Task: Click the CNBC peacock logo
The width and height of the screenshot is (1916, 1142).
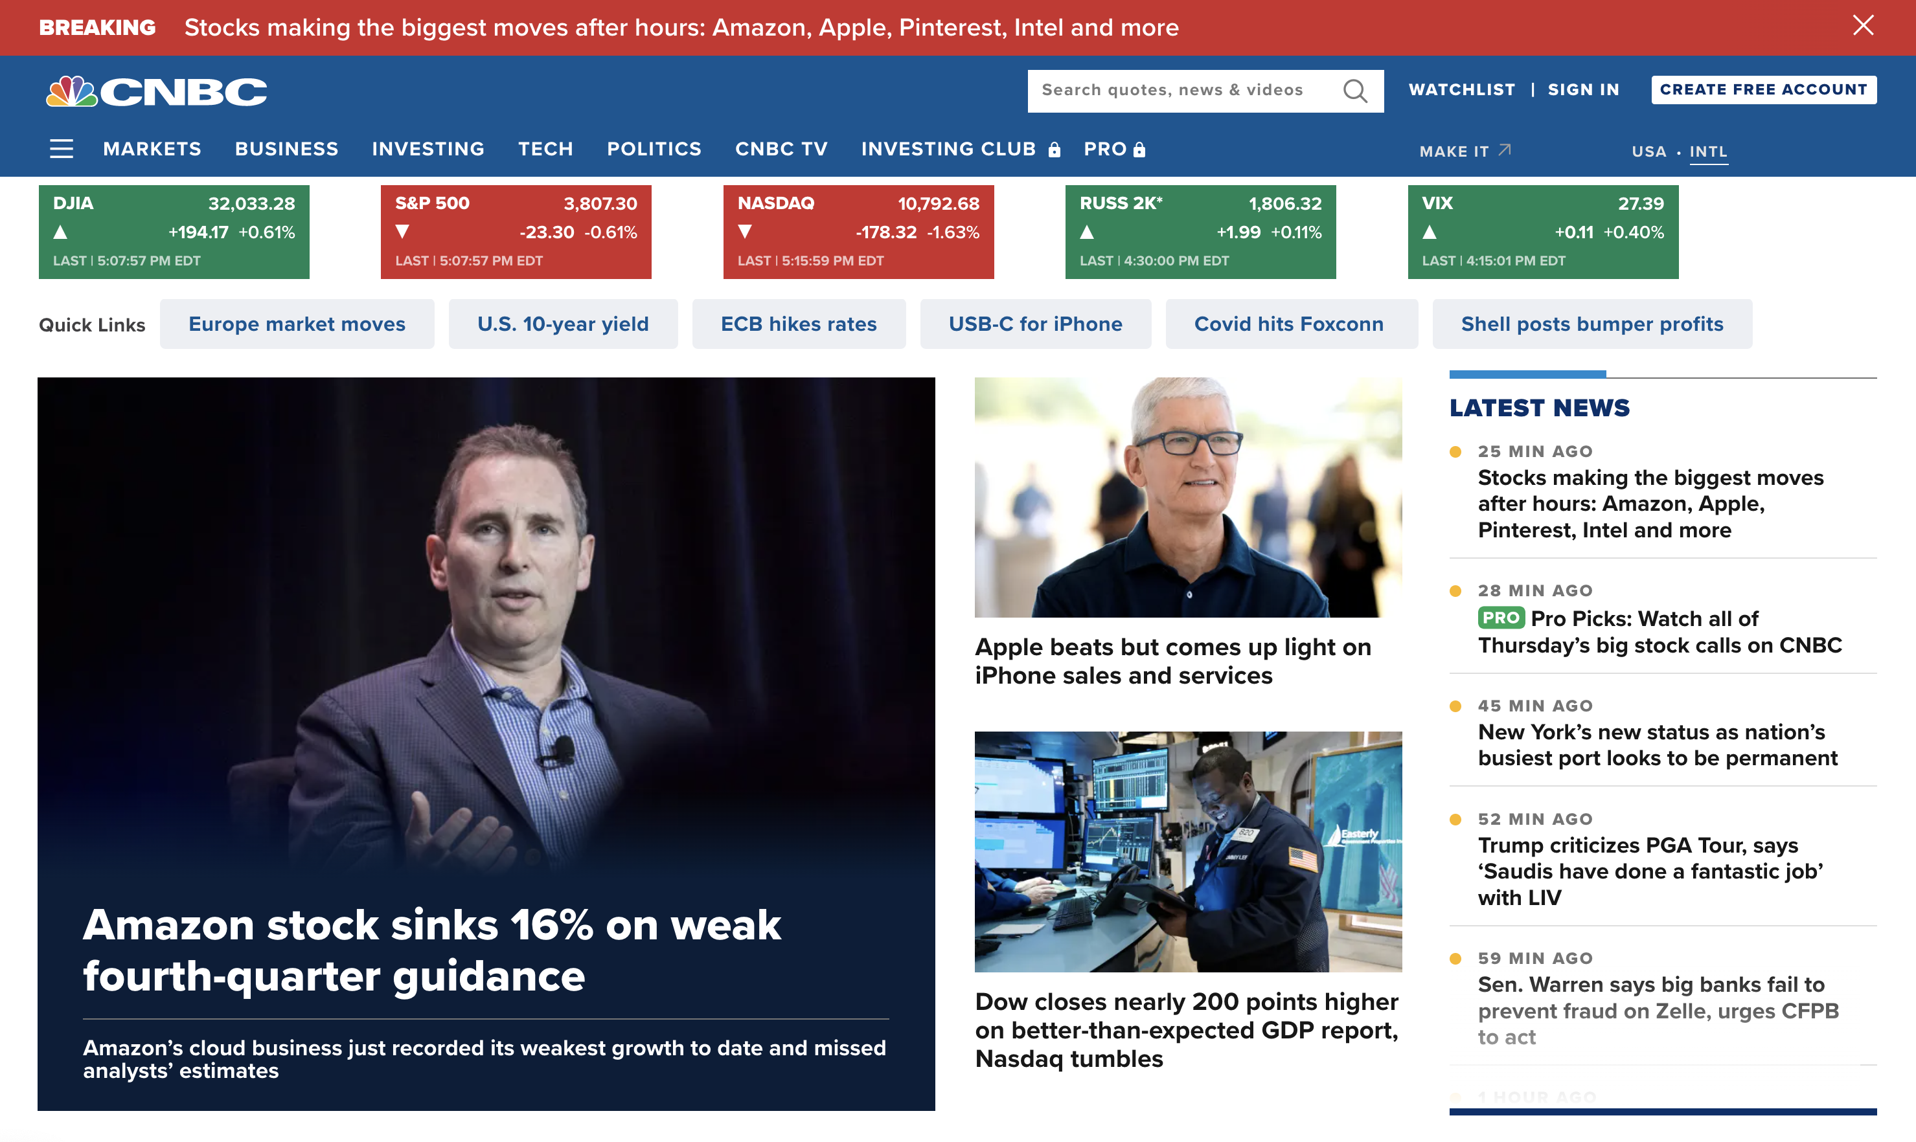Action: coord(157,91)
